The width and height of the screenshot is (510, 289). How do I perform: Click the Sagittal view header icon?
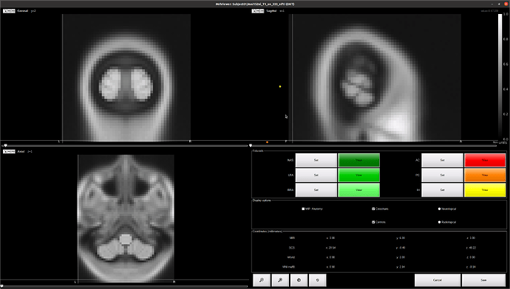(258, 11)
